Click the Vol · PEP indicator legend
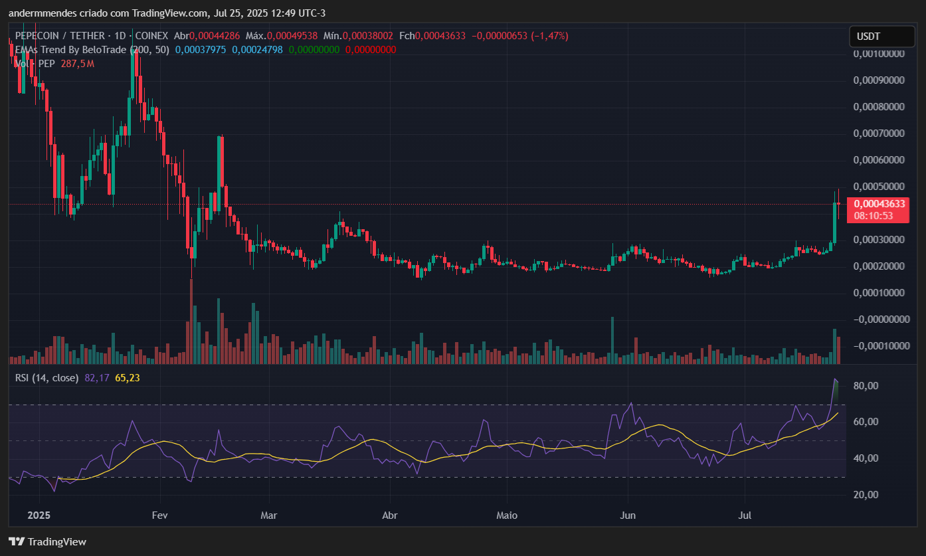 point(35,64)
